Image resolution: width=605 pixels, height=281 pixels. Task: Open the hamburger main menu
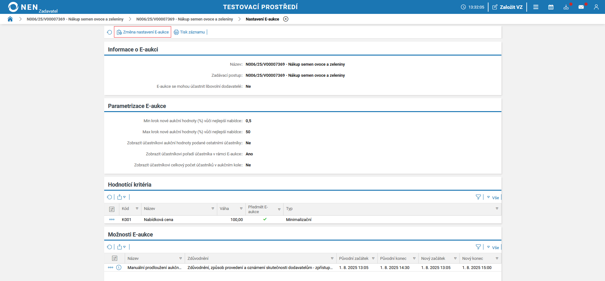click(536, 7)
